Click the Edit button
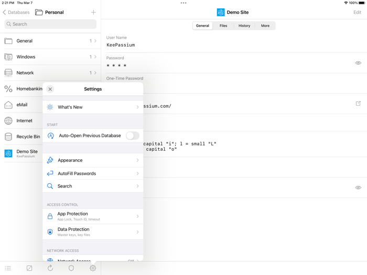The image size is (367, 275). coord(357,13)
